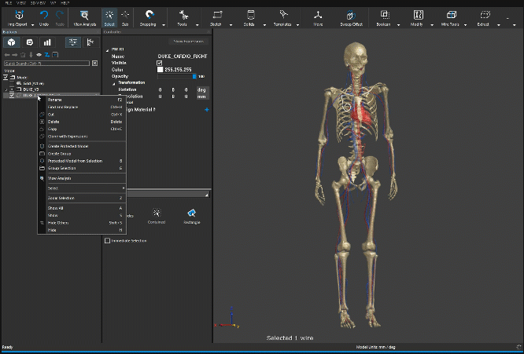The height and width of the screenshot is (354, 524).
Task: Choose Rename from the context menu
Action: pyautogui.click(x=55, y=100)
